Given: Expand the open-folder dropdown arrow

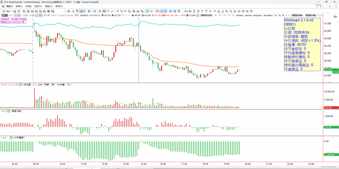Looking at the screenshot, I should [x=11, y=11].
